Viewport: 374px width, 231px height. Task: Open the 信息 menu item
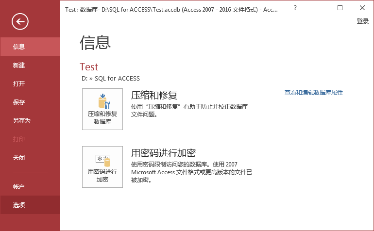(x=30, y=47)
